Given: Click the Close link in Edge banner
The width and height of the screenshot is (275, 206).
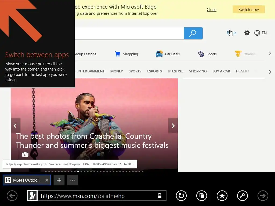Looking at the screenshot, I should 212,10.
